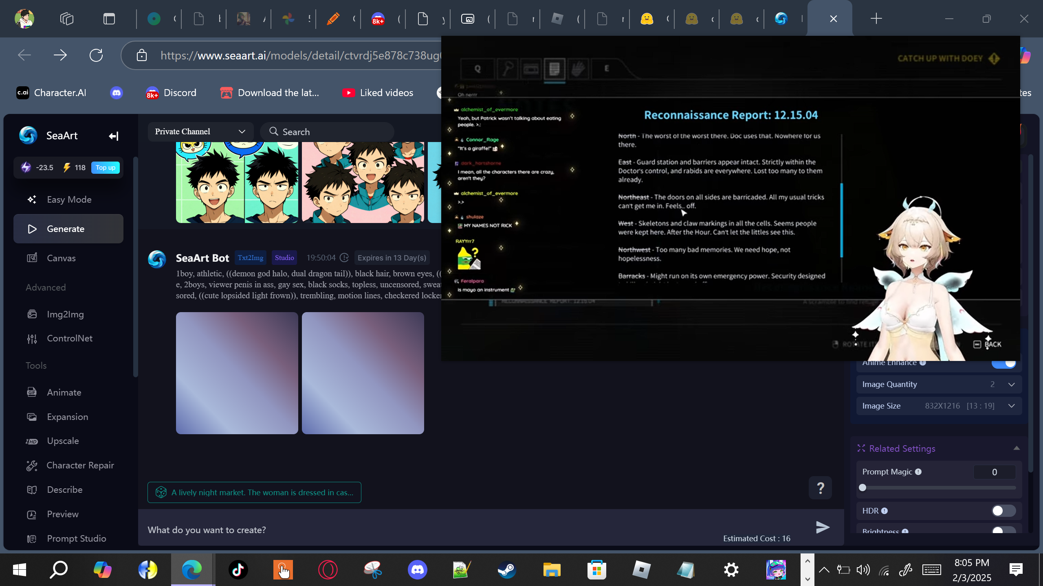1043x586 pixels.
Task: Click the send arrow icon
Action: click(823, 527)
